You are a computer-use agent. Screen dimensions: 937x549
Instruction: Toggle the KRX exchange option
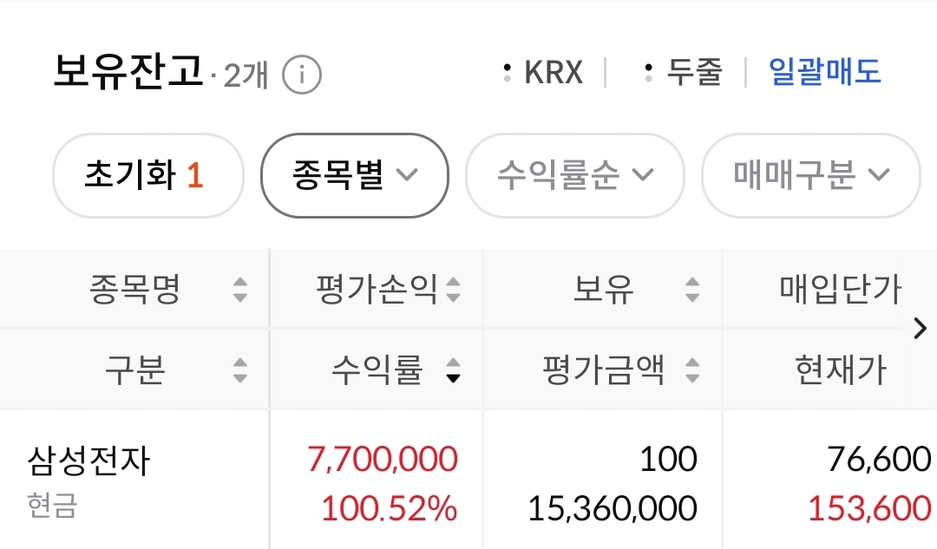coord(544,73)
